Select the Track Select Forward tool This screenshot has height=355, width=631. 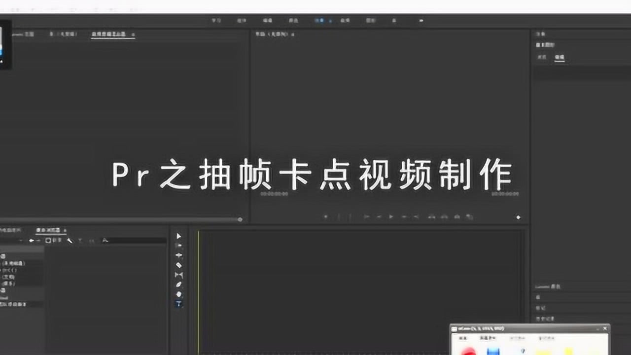tap(178, 246)
